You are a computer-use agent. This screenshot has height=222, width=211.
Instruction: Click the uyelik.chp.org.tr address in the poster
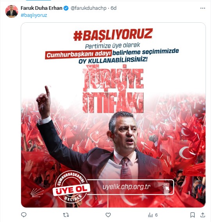click(x=126, y=187)
